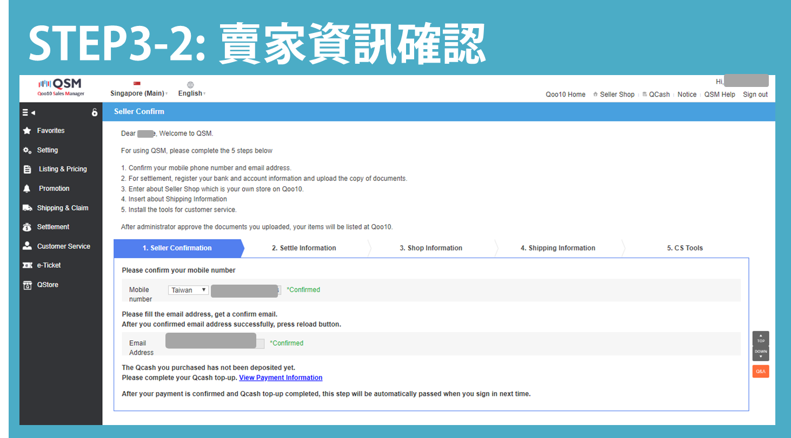This screenshot has width=791, height=438.
Task: Click the Confirmed status beside email address
Action: [287, 343]
